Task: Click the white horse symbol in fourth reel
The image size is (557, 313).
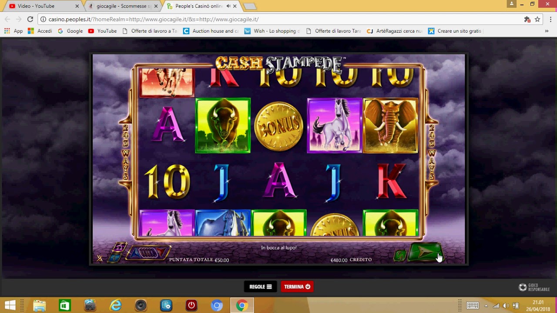Action: pyautogui.click(x=334, y=126)
